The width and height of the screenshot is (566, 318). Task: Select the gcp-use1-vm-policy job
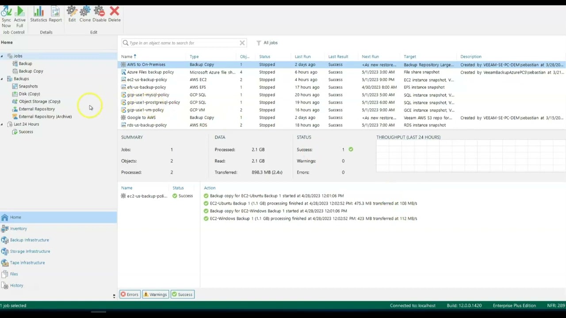click(x=342, y=110)
